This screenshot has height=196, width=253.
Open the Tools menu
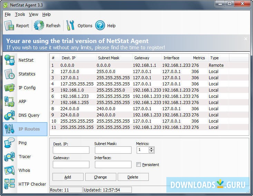coord(20,14)
